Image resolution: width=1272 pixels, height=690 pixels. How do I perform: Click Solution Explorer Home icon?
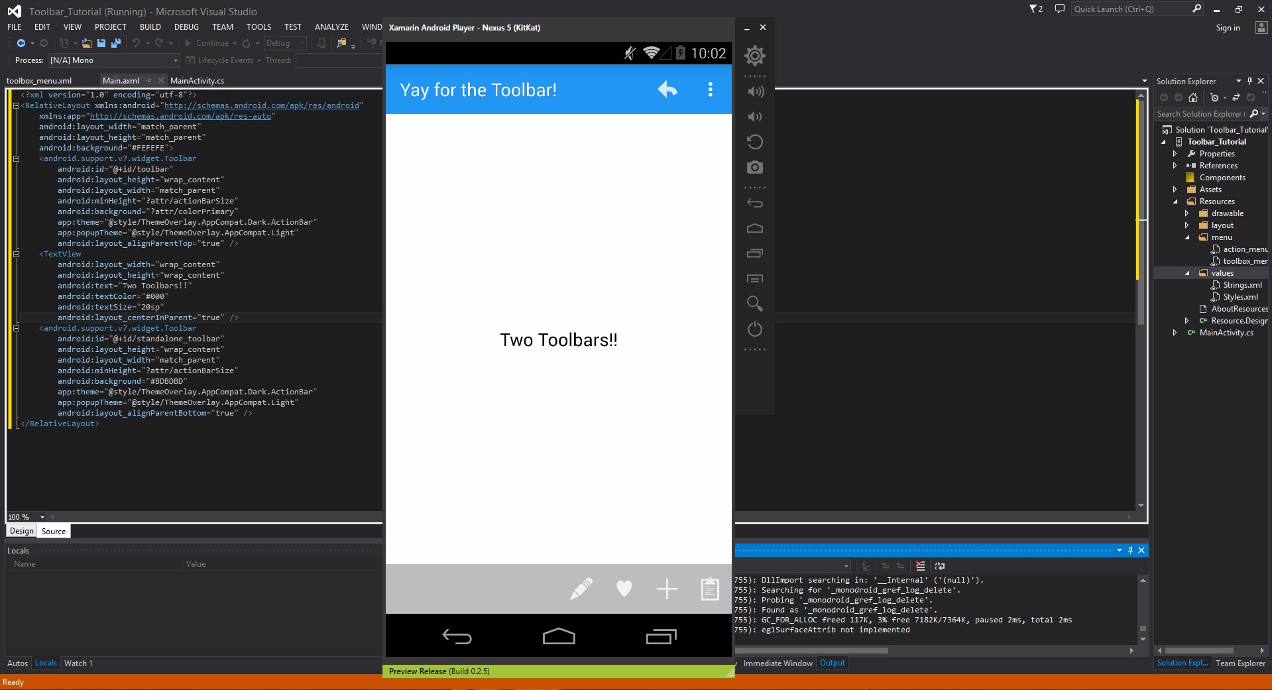1193,97
